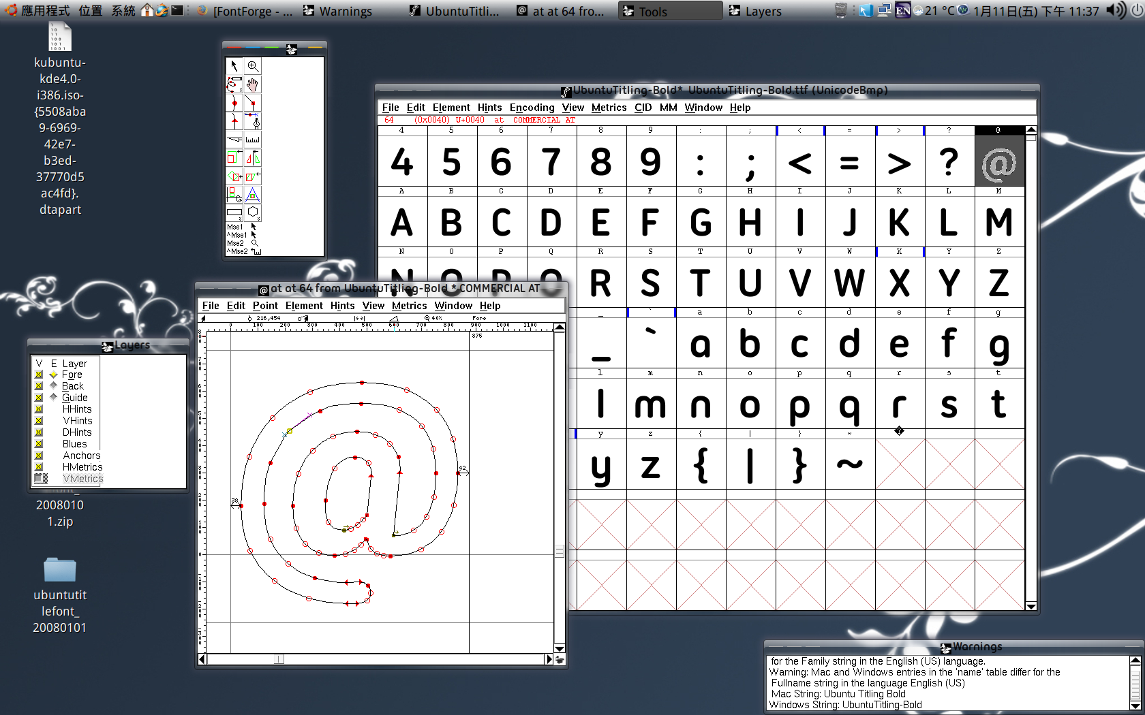Viewport: 1145px width, 715px height.
Task: Select the capital A glyph cell
Action: [402, 221]
